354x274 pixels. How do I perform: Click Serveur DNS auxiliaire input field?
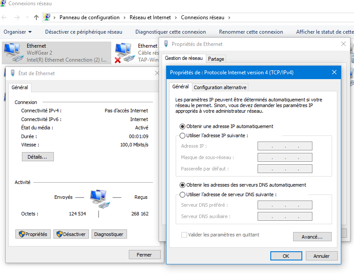285,216
